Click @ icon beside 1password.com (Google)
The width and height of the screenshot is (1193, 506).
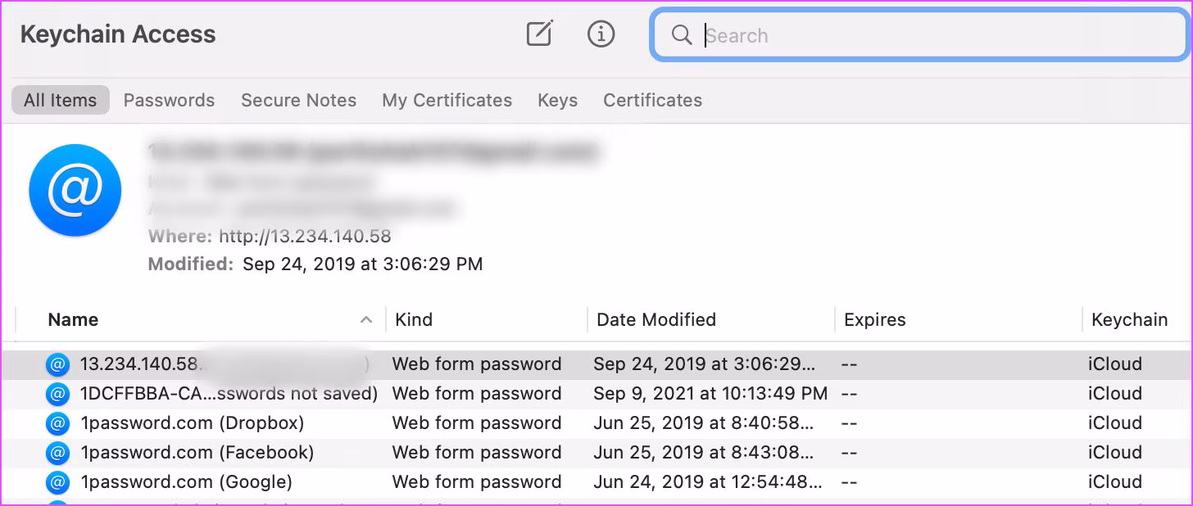(x=57, y=482)
